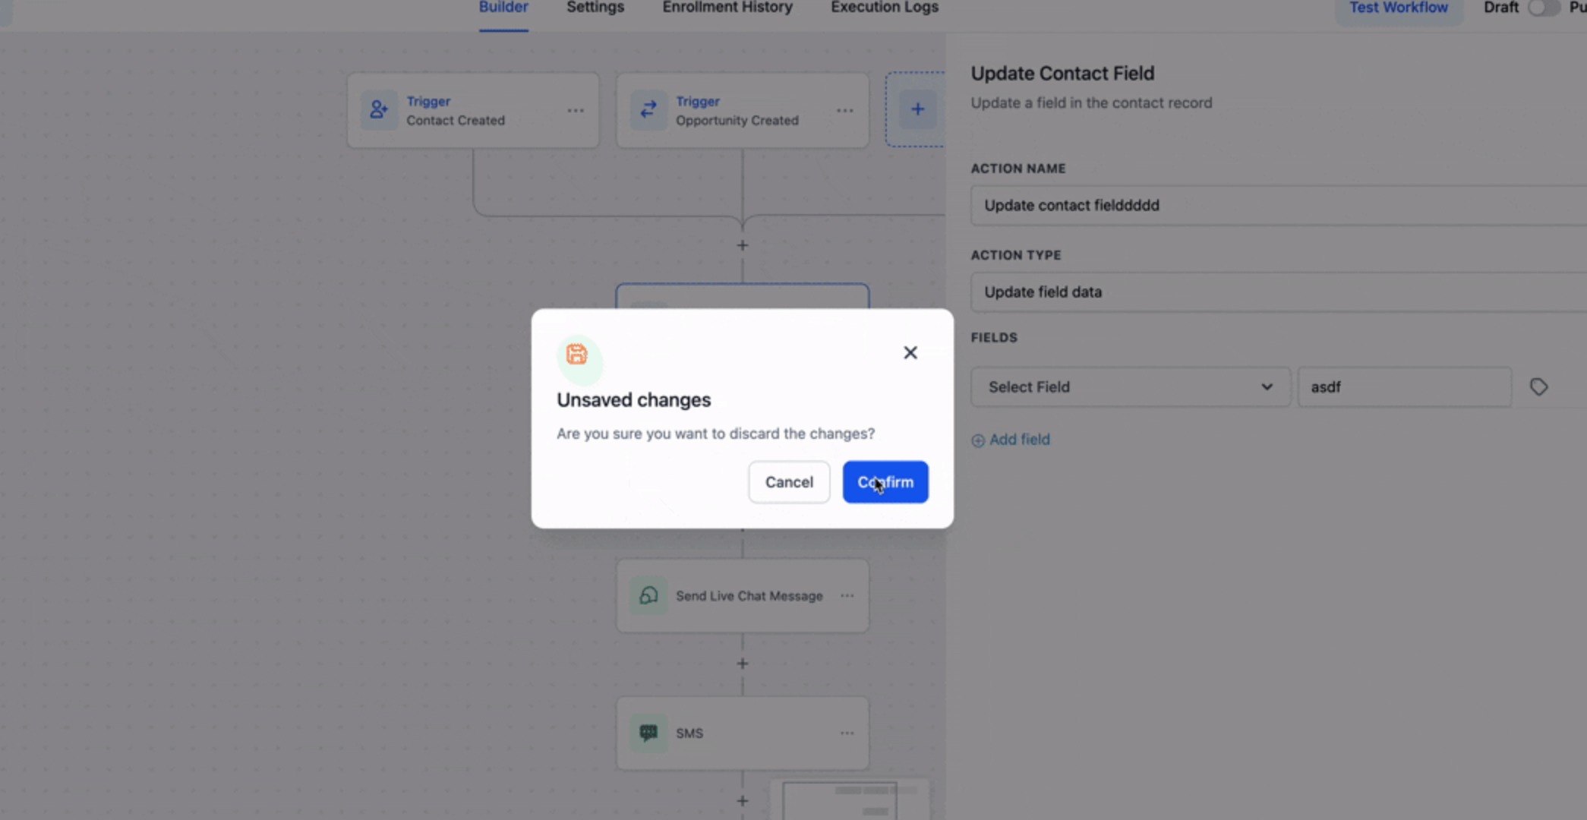The width and height of the screenshot is (1587, 820).
Task: Click the Send Live Chat Message headset icon
Action: pos(648,596)
